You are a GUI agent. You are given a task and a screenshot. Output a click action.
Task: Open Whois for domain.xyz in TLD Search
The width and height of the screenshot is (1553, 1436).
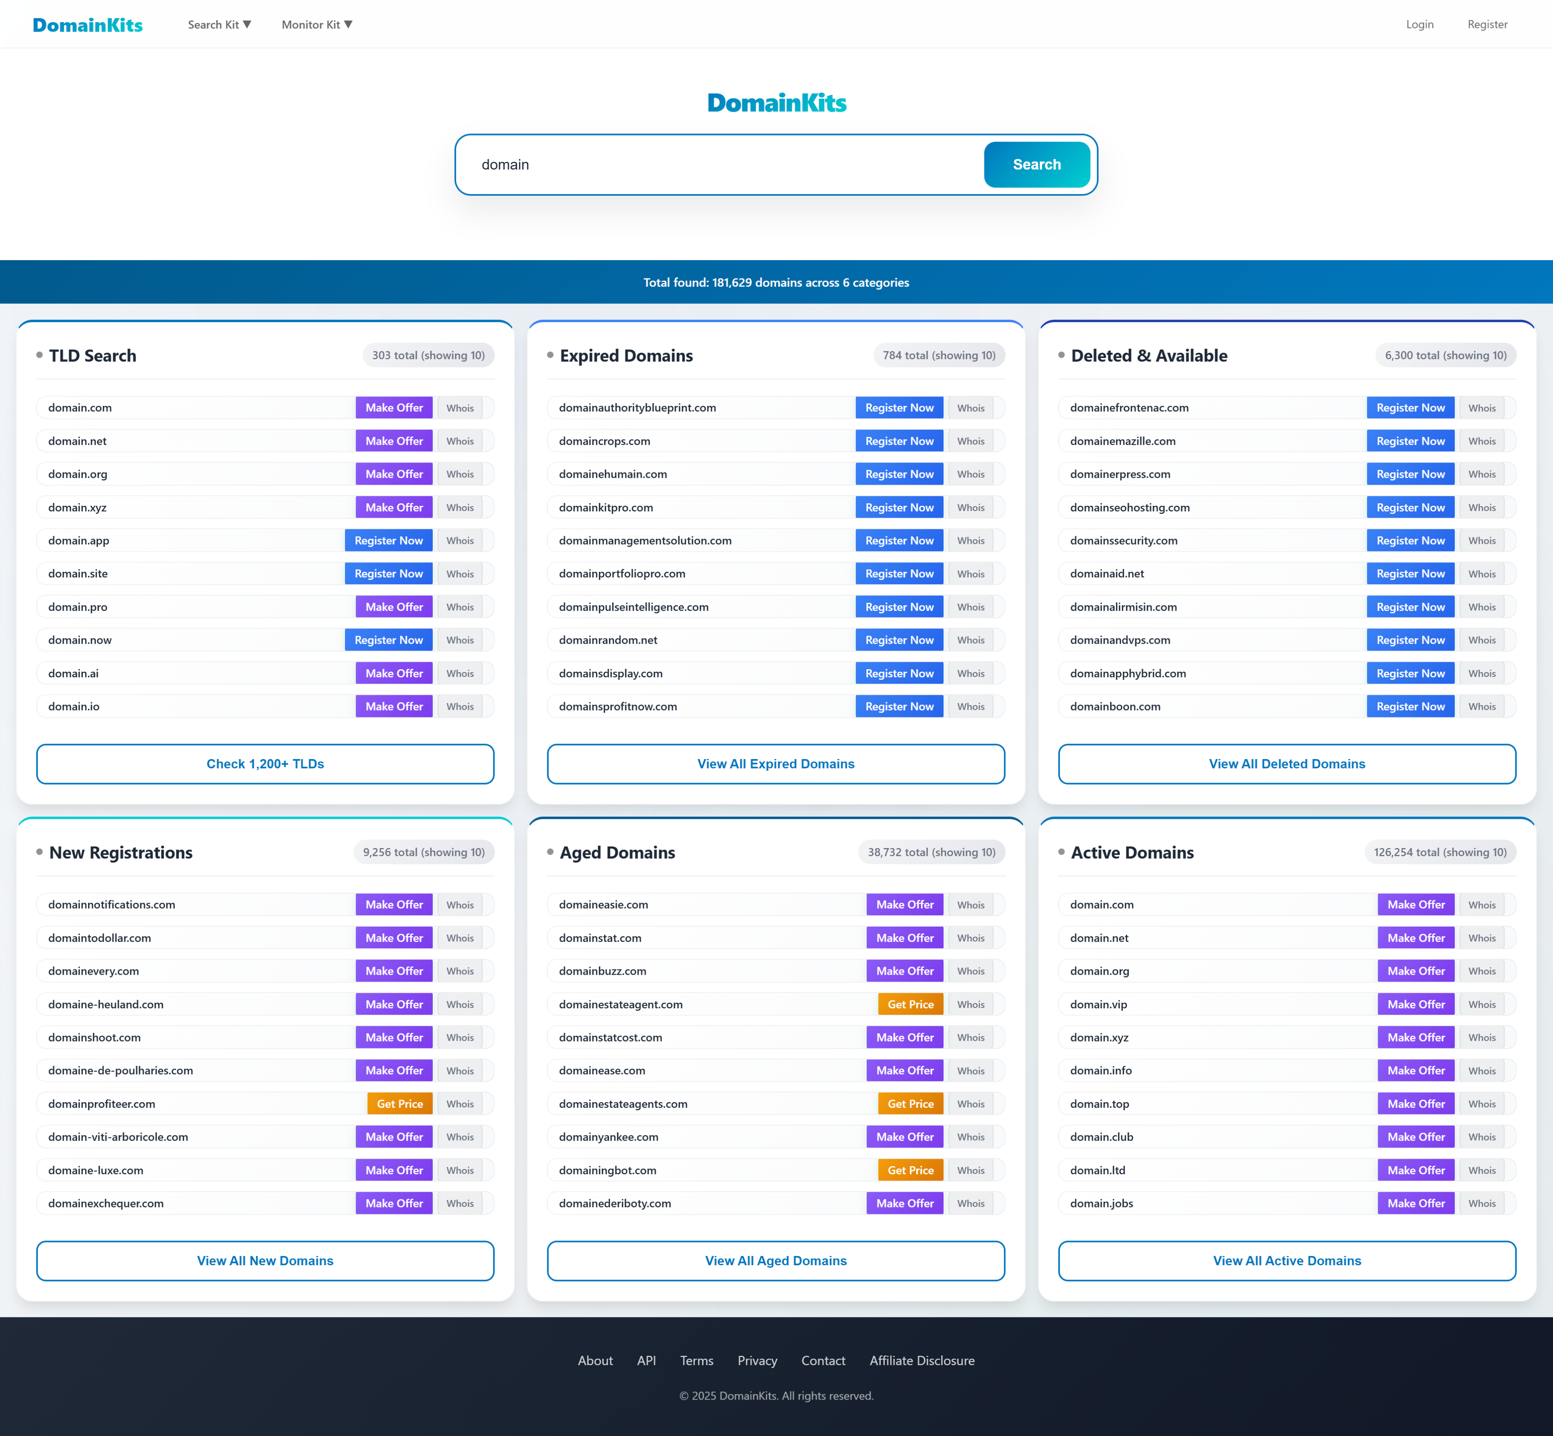460,507
